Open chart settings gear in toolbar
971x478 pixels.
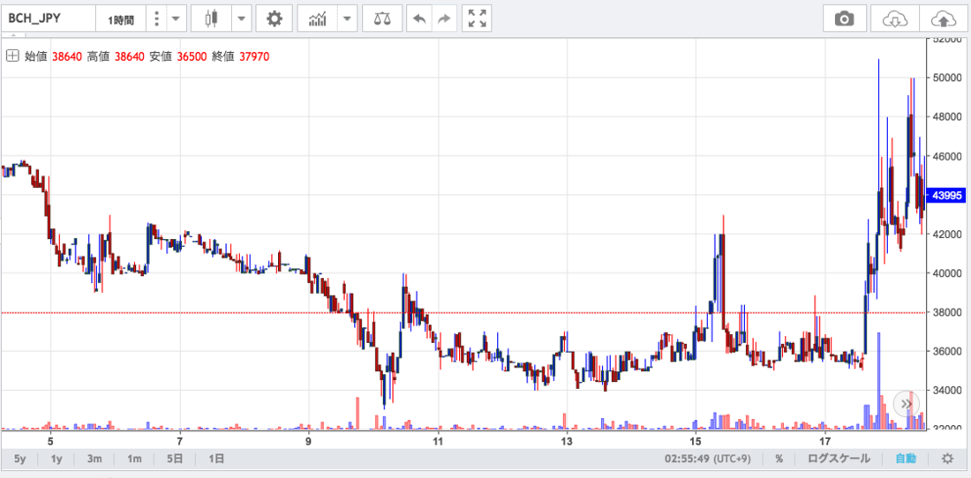tap(275, 19)
